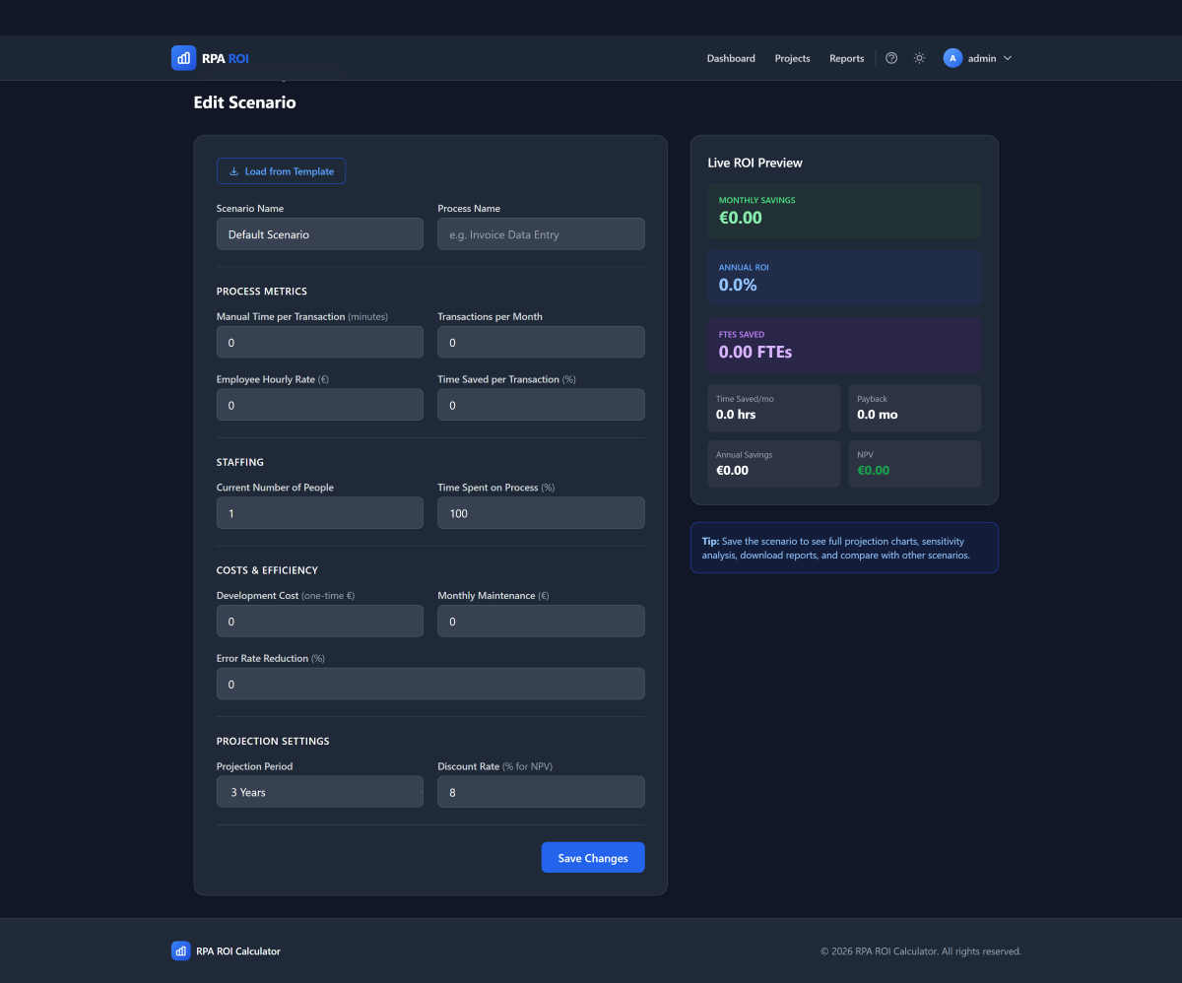Click the RPA ROI Calculator footer logo
The width and height of the screenshot is (1182, 983).
(x=180, y=950)
